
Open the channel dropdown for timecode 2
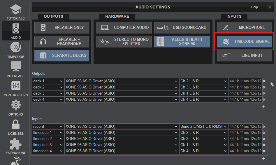[203, 139]
